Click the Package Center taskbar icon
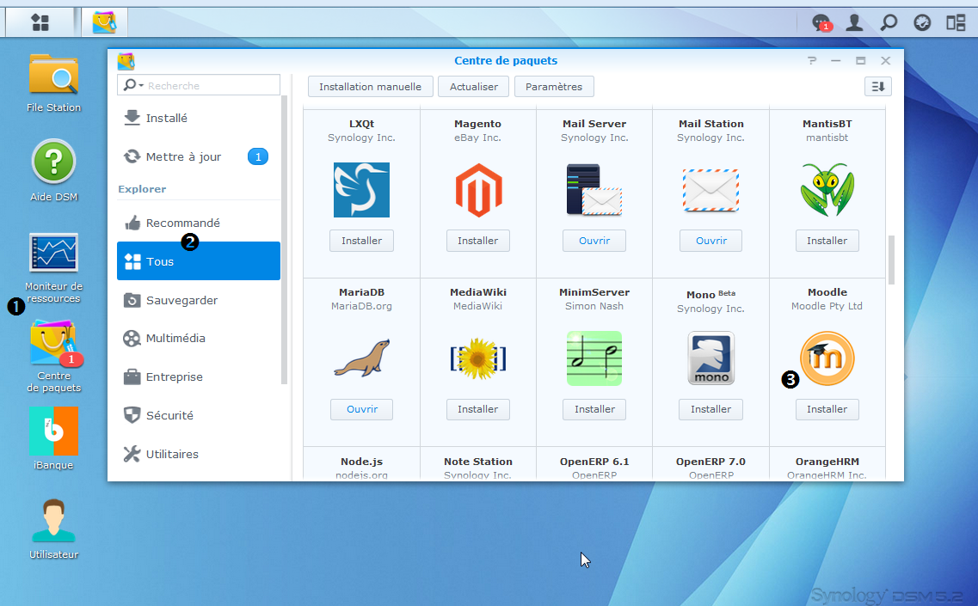 pos(104,23)
